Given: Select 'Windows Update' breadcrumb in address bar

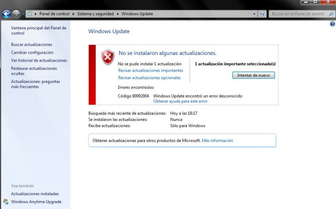Looking at the screenshot, I should (137, 14).
